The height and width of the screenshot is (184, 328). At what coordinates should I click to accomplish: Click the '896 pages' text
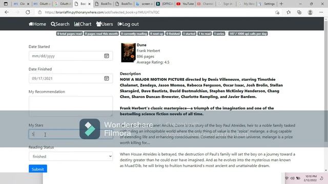(146, 56)
